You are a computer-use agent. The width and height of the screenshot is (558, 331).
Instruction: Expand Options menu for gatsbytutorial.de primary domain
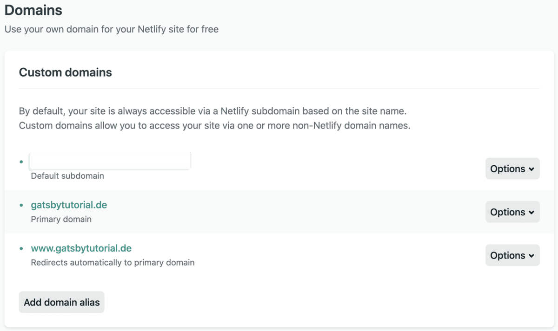(512, 212)
